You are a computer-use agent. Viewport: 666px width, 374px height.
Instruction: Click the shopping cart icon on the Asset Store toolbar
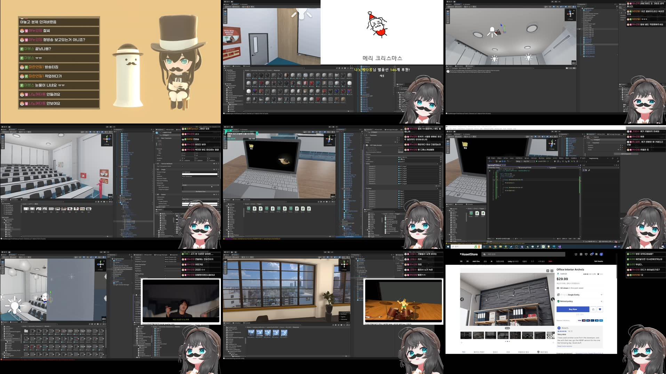[x=591, y=254]
